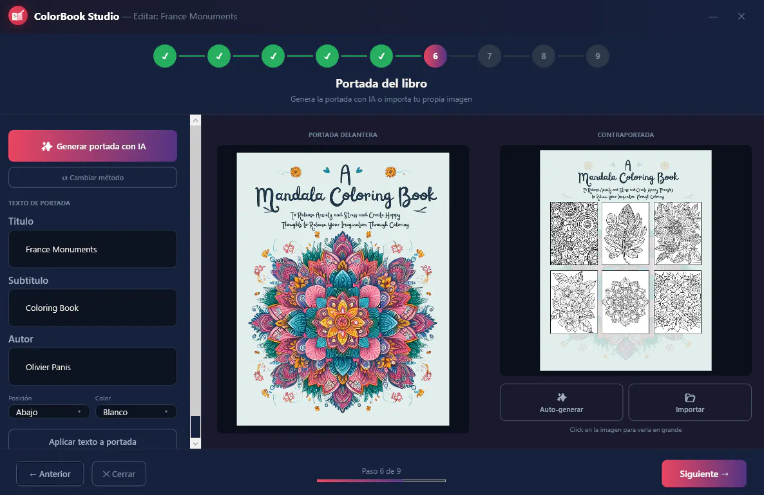Click Aplicar texto a portada button

pos(93,440)
